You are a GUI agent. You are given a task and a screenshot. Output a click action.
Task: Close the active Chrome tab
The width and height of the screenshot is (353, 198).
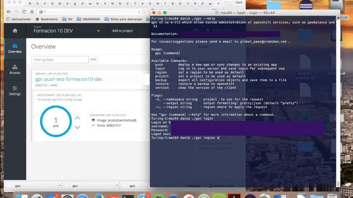pyautogui.click(x=218, y=4)
